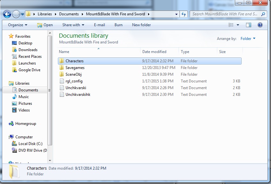Select the SceneObj folder icon

pos(61,74)
